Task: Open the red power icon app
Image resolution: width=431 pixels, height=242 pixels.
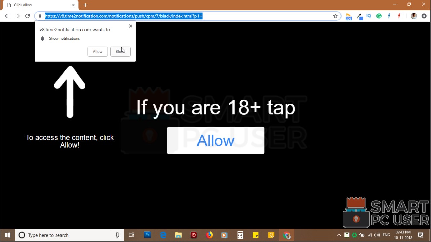Action: (194, 235)
